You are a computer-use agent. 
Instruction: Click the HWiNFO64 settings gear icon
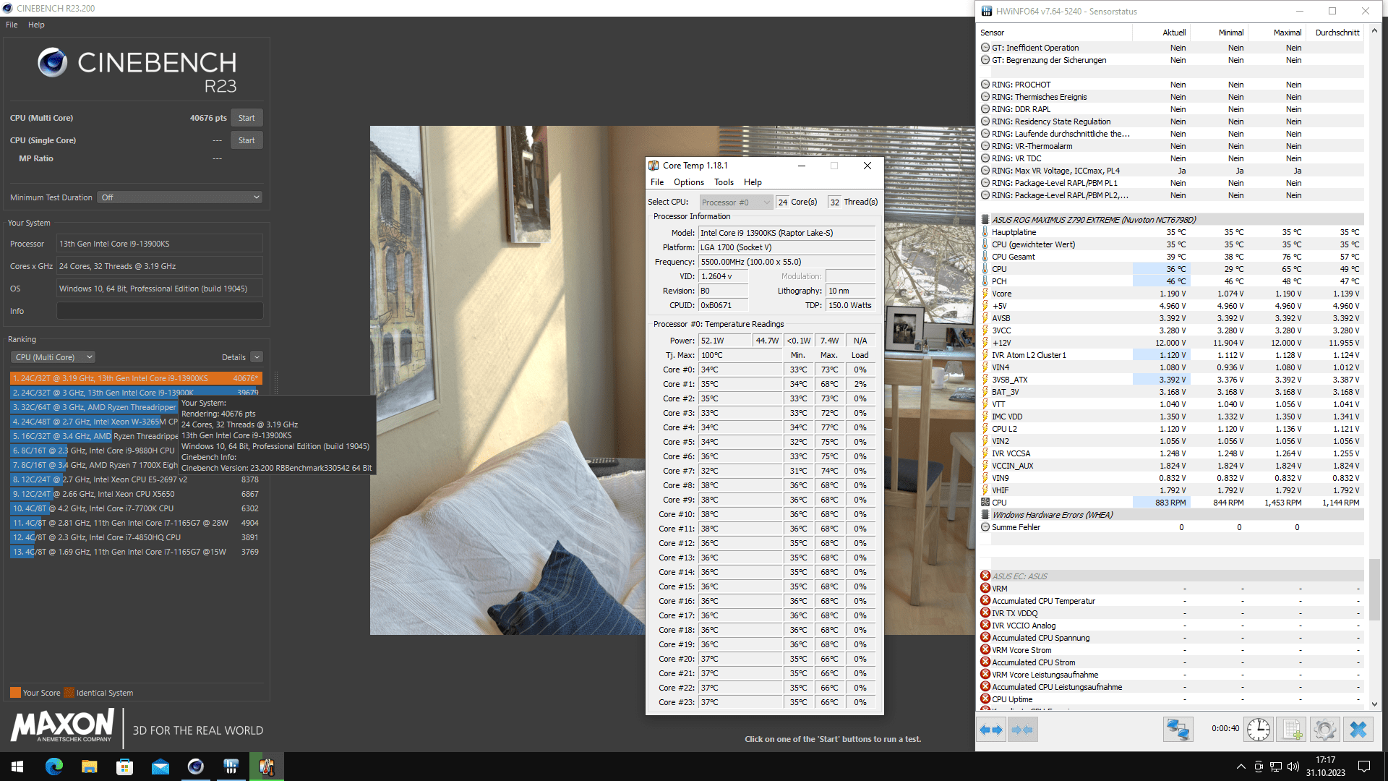coord(1325,730)
